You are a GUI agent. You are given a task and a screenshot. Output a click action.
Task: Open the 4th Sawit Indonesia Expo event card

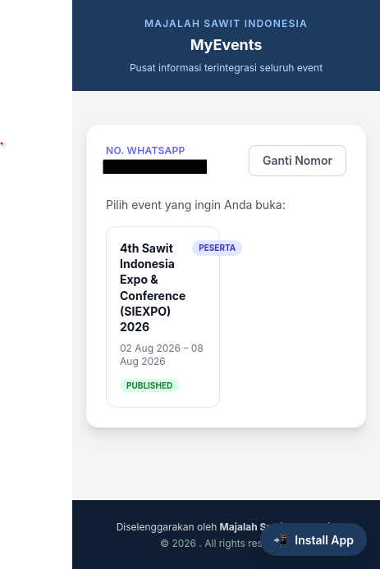pos(163,316)
